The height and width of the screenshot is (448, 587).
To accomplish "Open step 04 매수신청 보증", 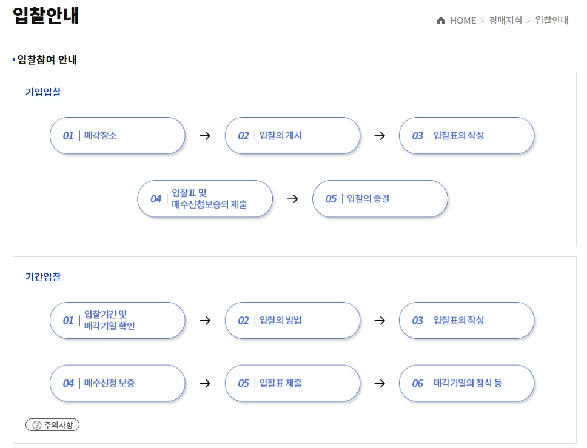I will [x=117, y=383].
